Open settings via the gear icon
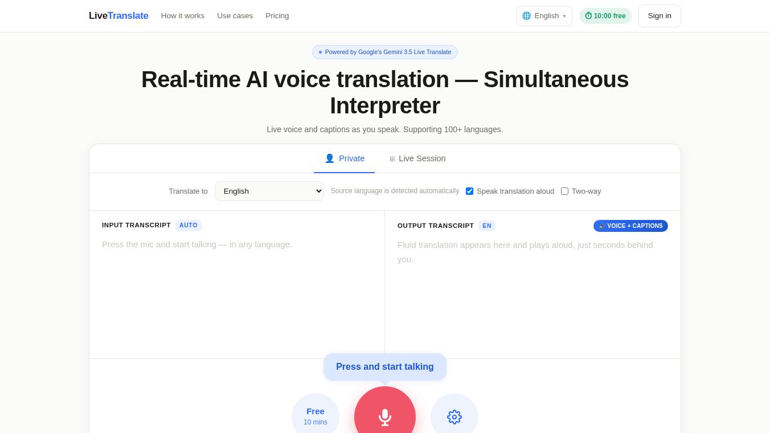 (x=454, y=416)
